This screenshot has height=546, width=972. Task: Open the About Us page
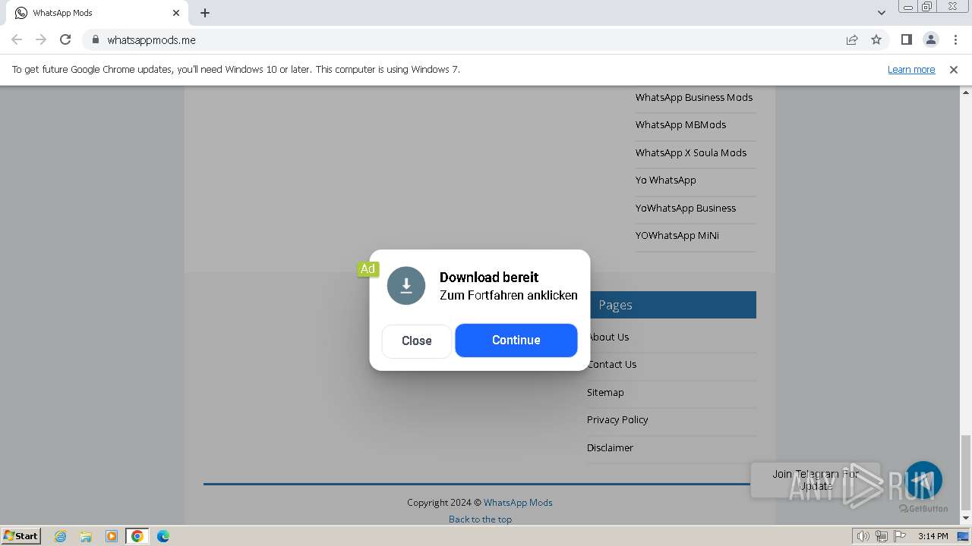[x=608, y=337]
